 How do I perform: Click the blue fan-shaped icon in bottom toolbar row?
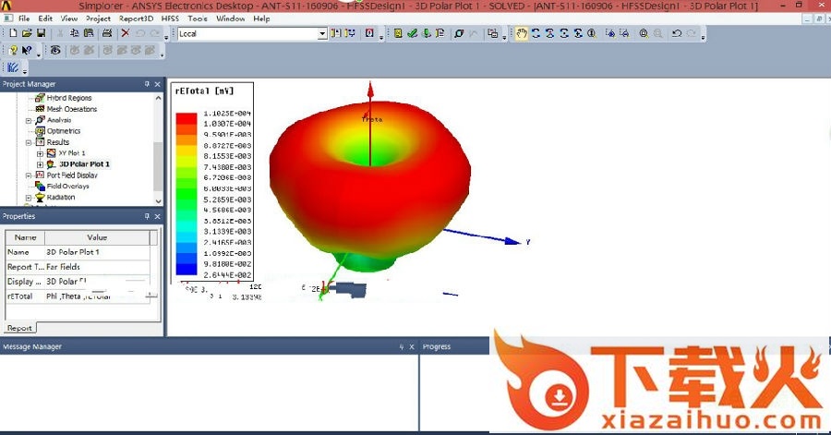tap(13, 67)
